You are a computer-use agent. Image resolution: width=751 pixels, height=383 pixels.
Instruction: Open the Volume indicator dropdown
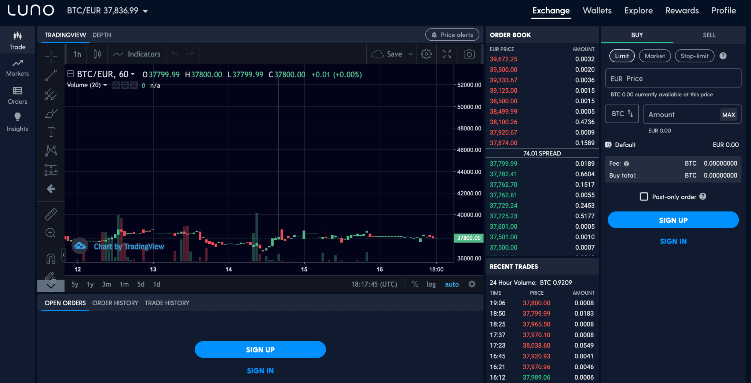tap(106, 85)
